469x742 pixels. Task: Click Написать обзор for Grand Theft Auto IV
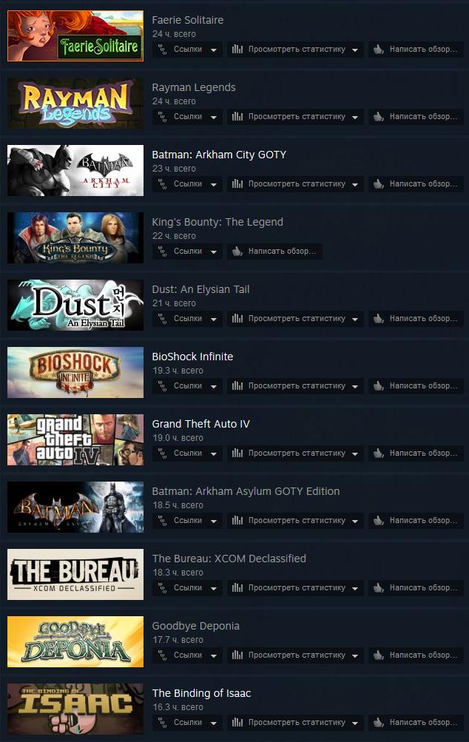point(416,453)
